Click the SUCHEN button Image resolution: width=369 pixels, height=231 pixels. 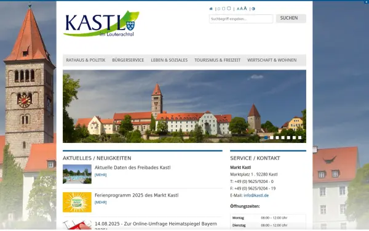pos(291,18)
